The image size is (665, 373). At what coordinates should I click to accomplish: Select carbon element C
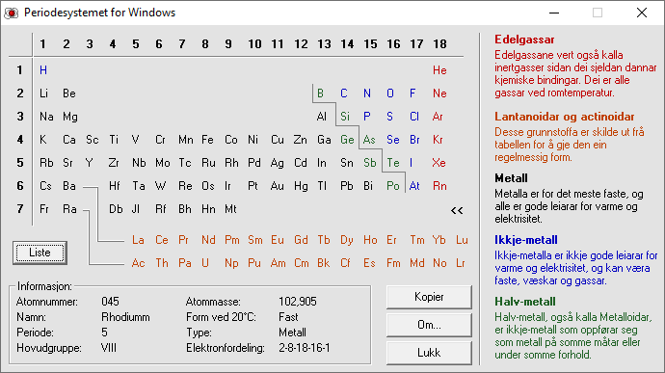pos(344,93)
